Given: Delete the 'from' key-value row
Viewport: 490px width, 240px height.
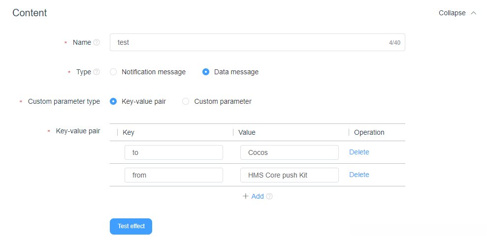Looking at the screenshot, I should coord(359,175).
